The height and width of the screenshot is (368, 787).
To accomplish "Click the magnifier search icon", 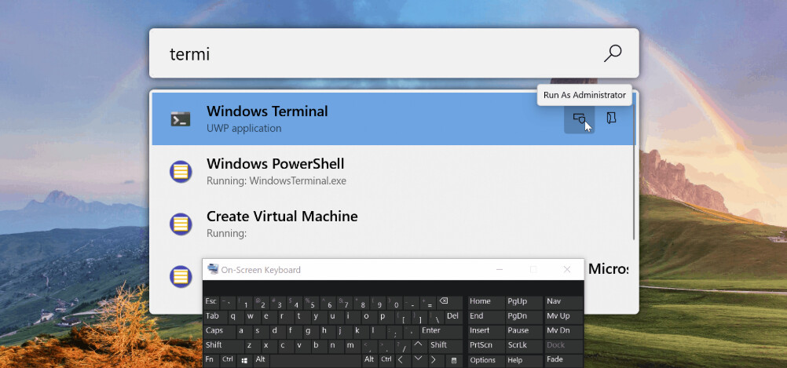I will click(x=613, y=53).
